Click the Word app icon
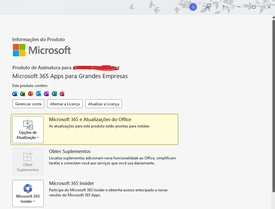 (x=15, y=94)
